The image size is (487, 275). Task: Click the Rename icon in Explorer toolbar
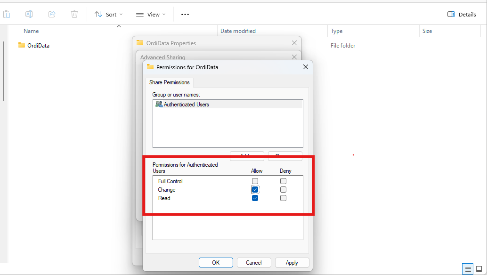point(29,14)
